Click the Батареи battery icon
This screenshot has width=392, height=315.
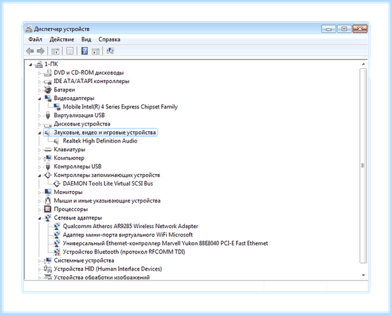click(x=47, y=90)
